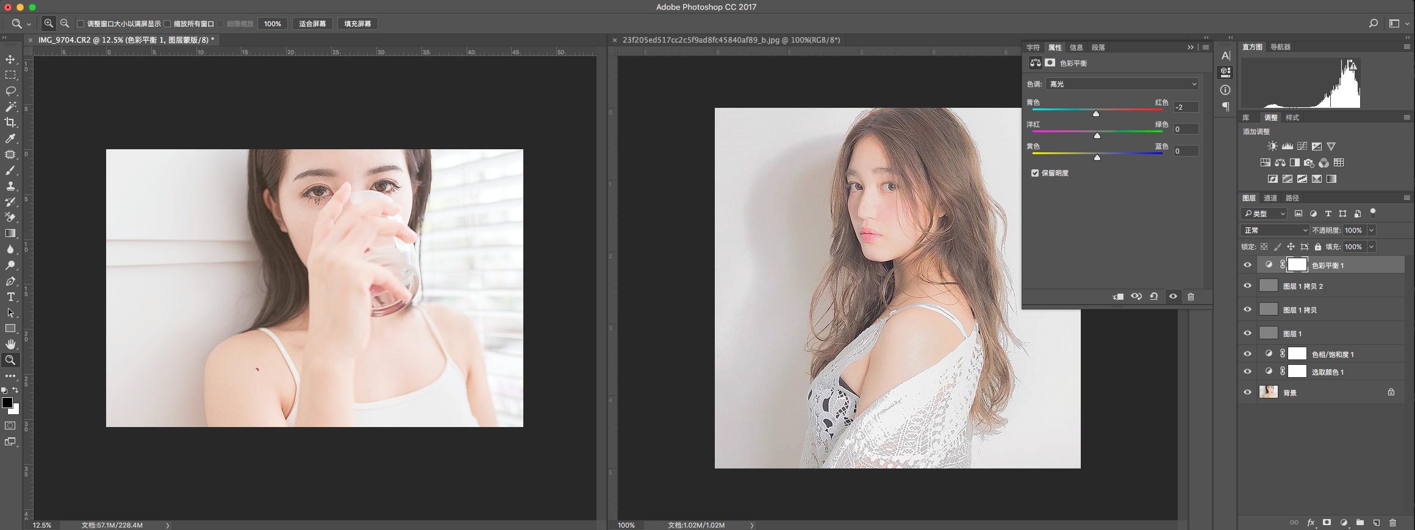The width and height of the screenshot is (1415, 530).
Task: Click the 适合屏幕 button
Action: click(312, 24)
